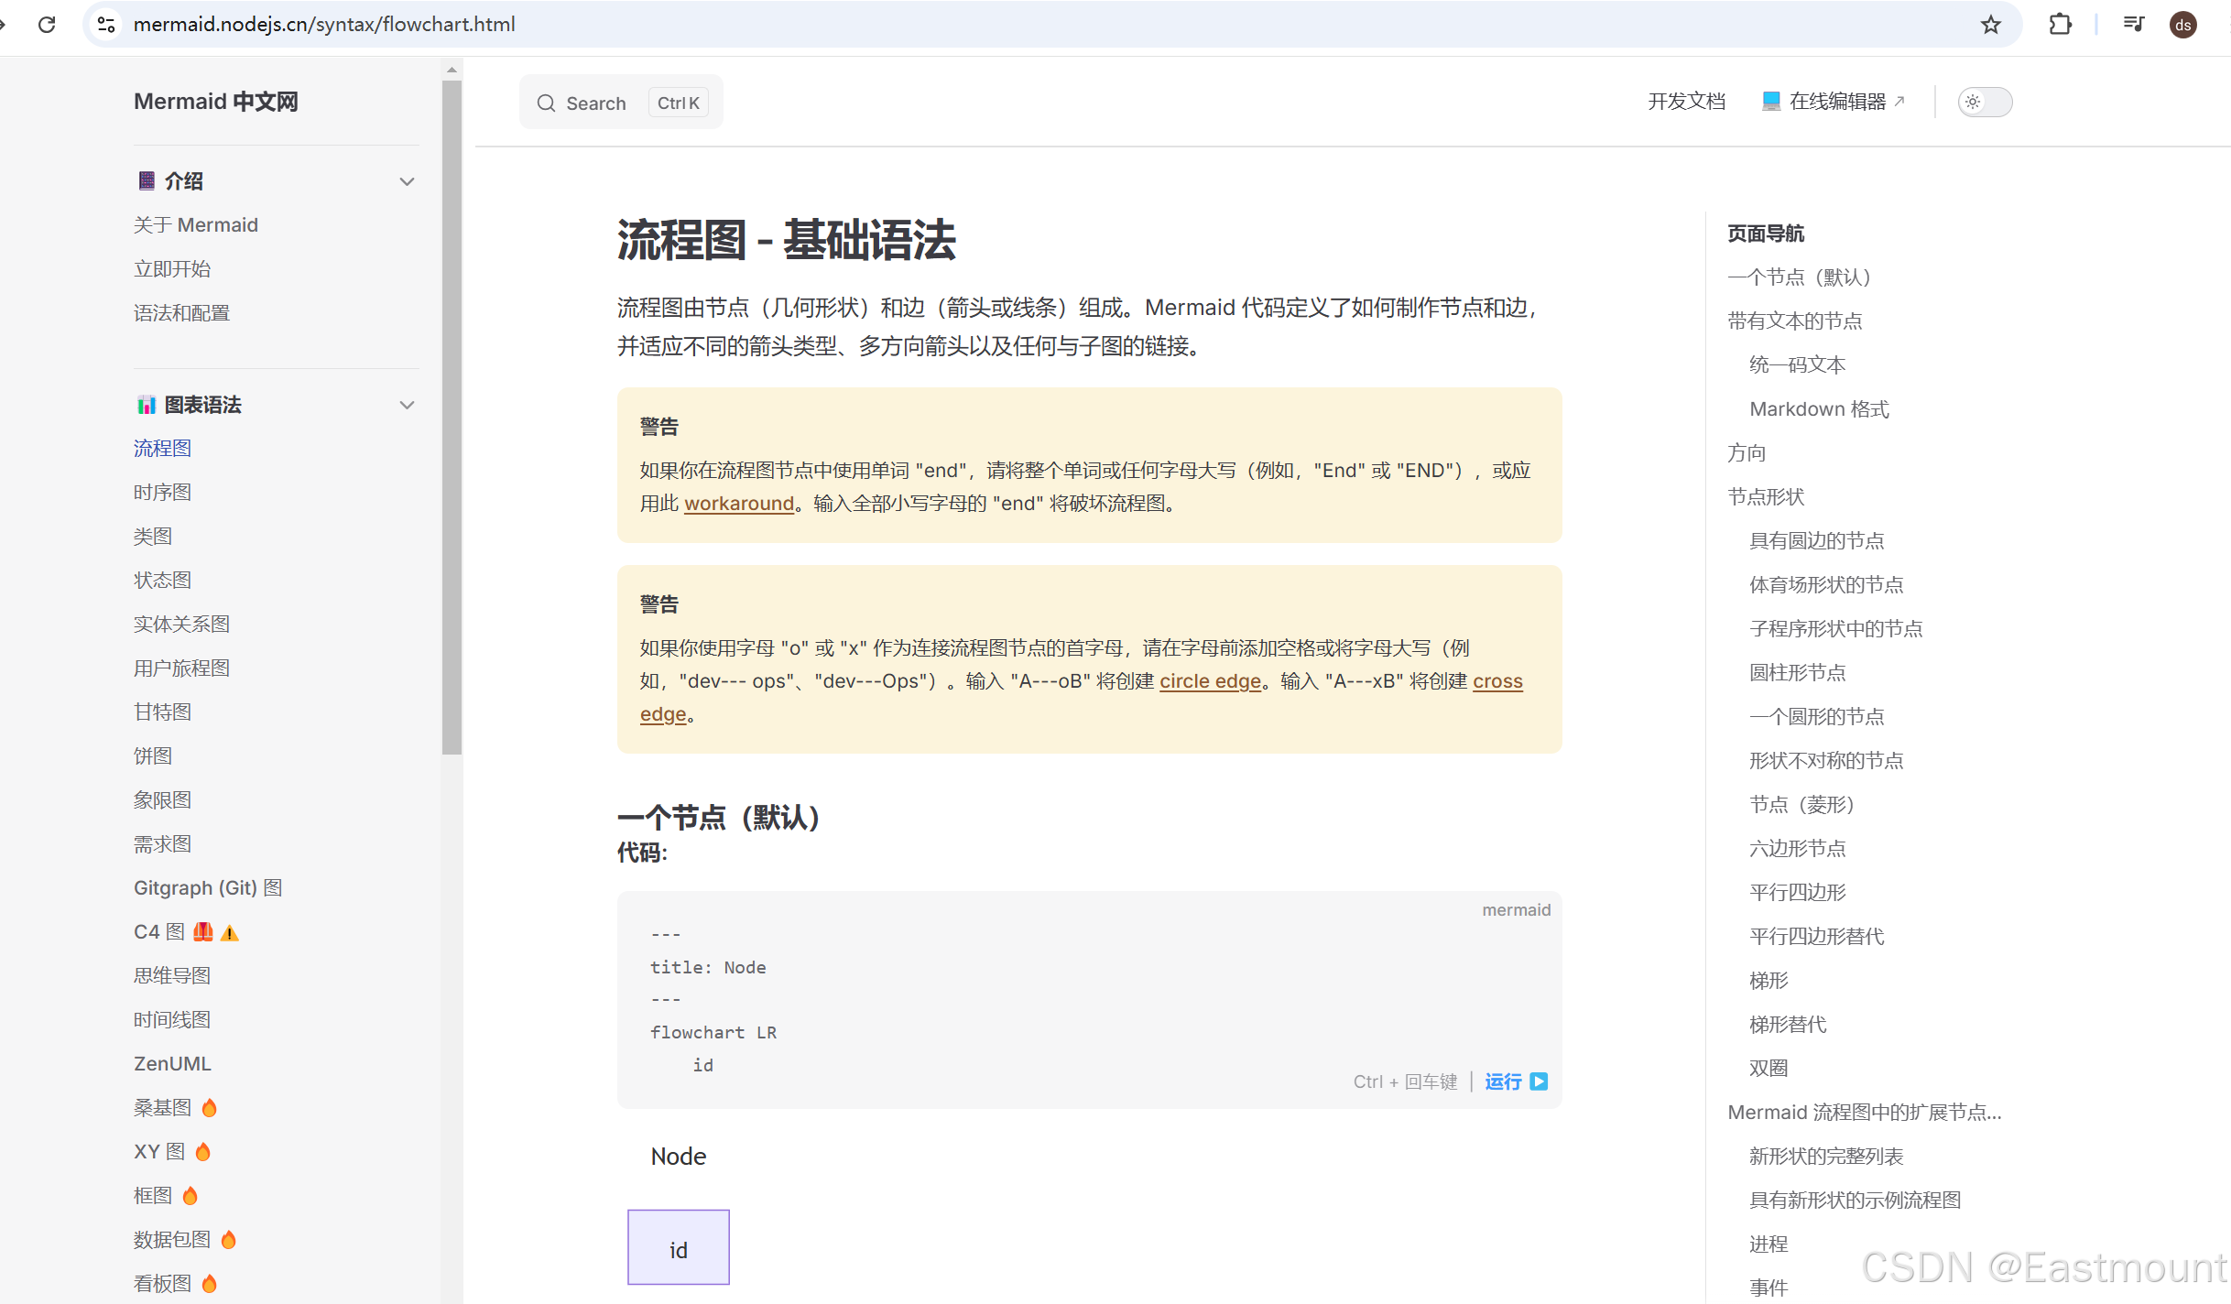
Task: Toggle the light/dark theme switch
Action: [1984, 102]
